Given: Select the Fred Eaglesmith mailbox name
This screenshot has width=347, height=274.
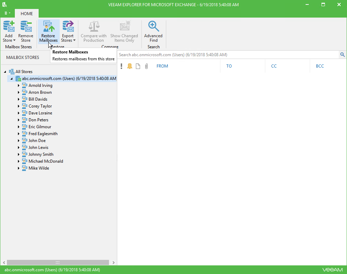Looking at the screenshot, I should tap(43, 134).
